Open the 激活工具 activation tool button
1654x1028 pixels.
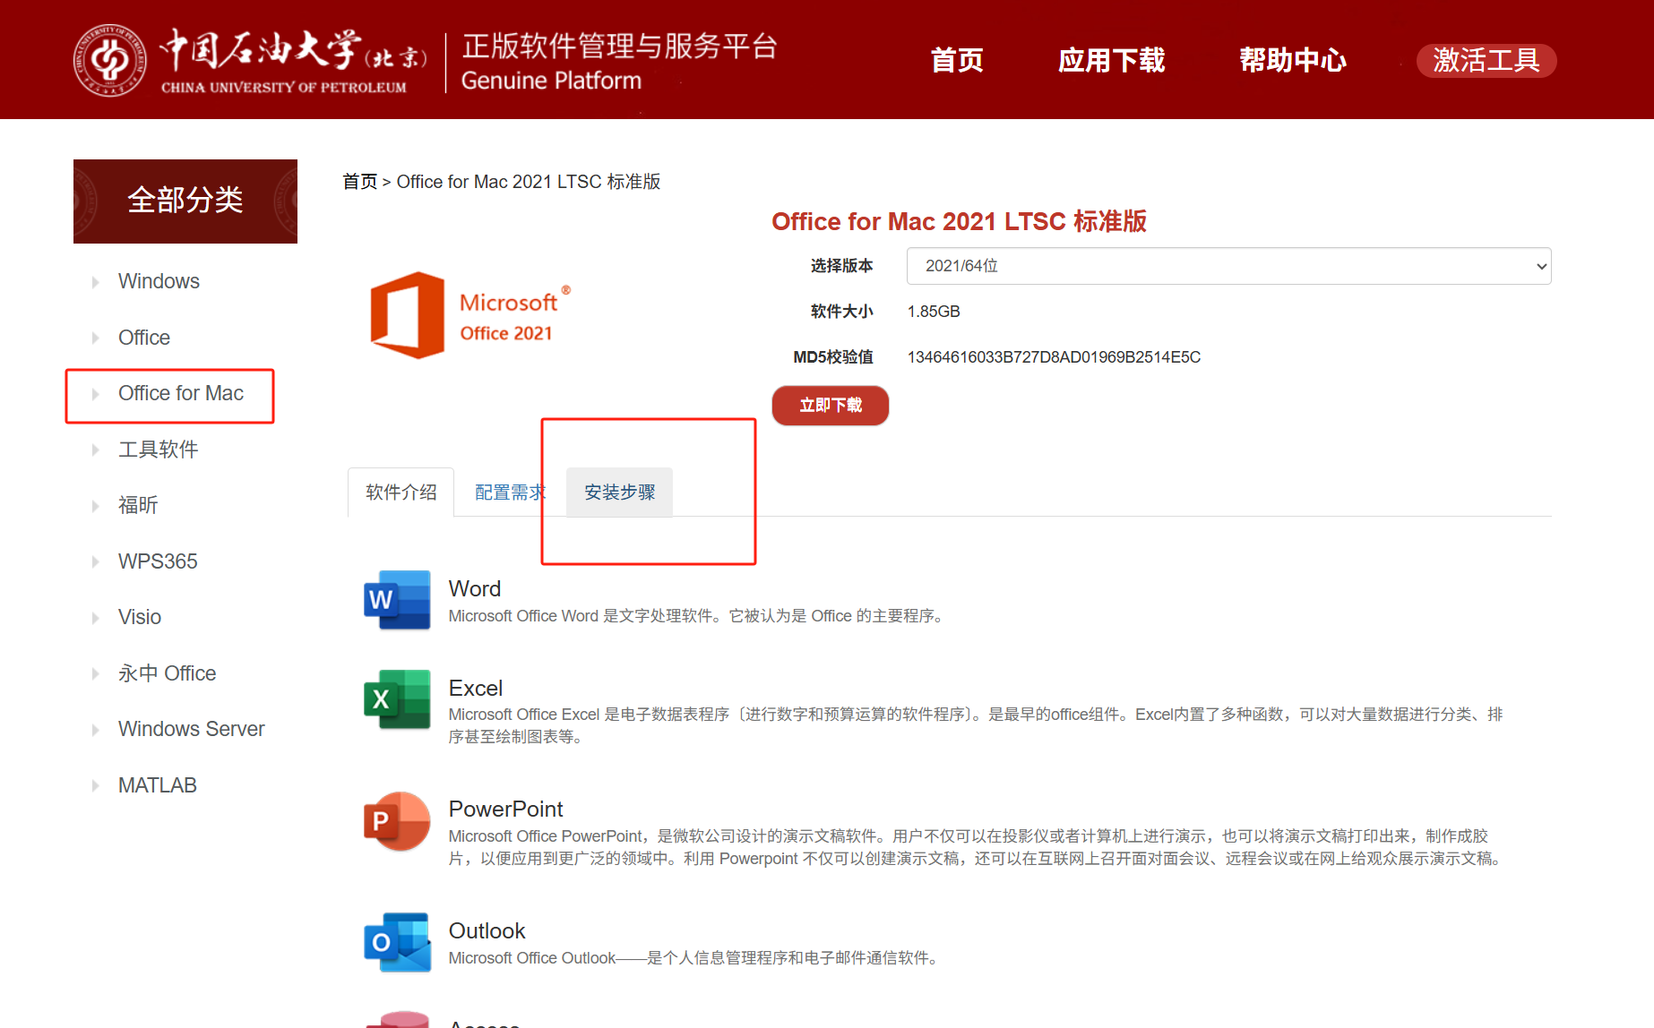click(x=1486, y=61)
